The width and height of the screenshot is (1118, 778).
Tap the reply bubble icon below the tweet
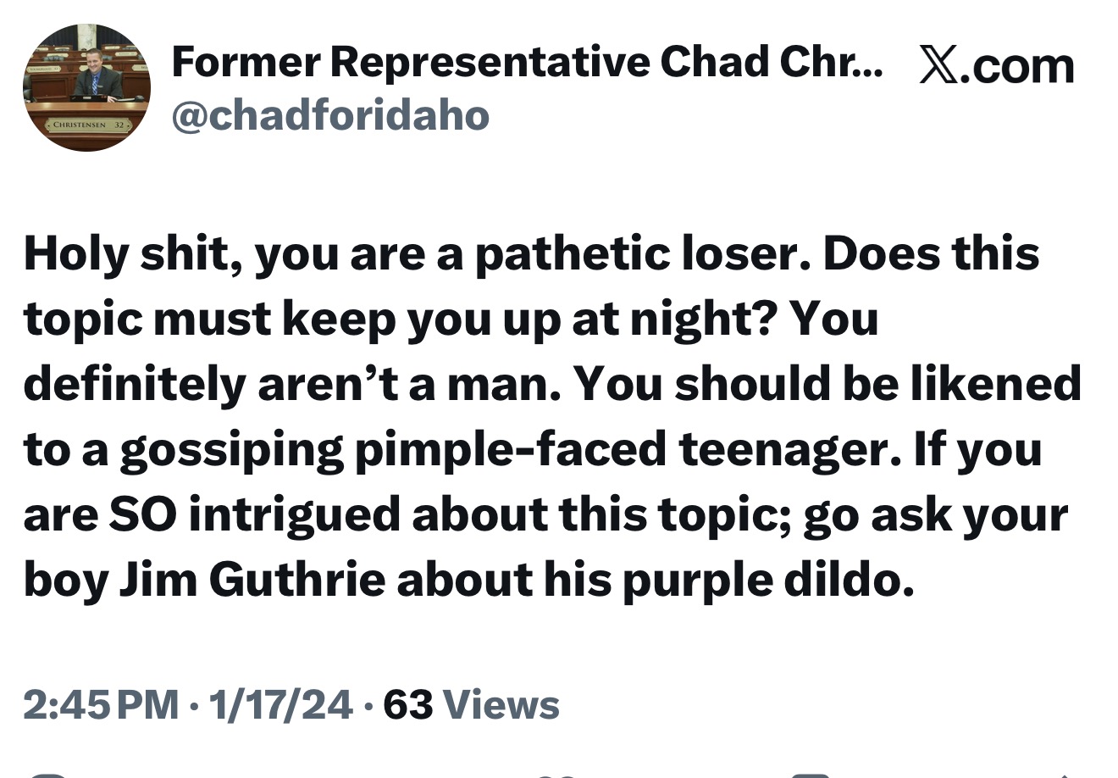click(x=47, y=773)
